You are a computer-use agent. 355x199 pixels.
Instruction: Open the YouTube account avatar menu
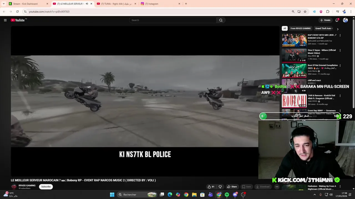pos(345,20)
